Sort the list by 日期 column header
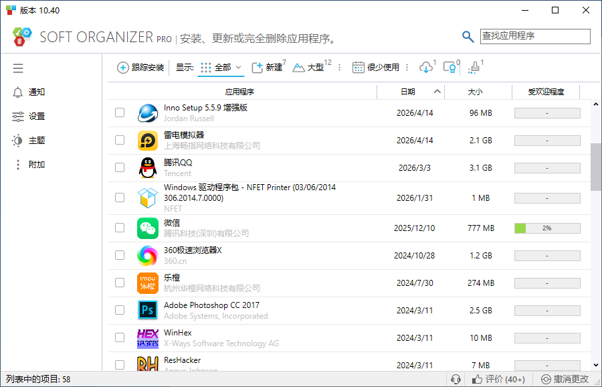Image resolution: width=602 pixels, height=387 pixels. coord(408,92)
